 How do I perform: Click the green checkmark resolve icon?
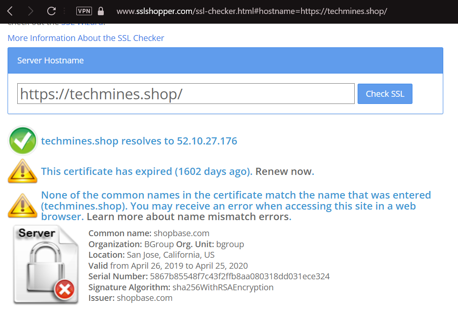click(22, 141)
